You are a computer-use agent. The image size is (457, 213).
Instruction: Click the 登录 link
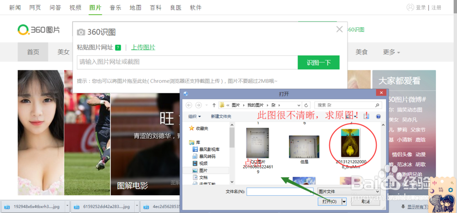click(x=421, y=8)
